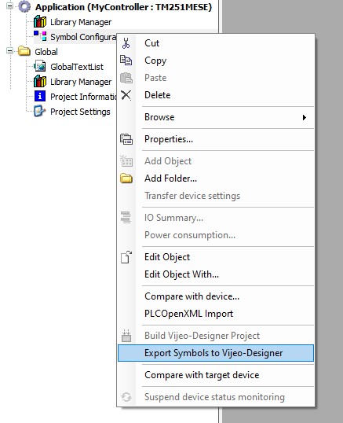Choose Compare with target device
The width and height of the screenshot is (343, 423).
click(x=202, y=375)
